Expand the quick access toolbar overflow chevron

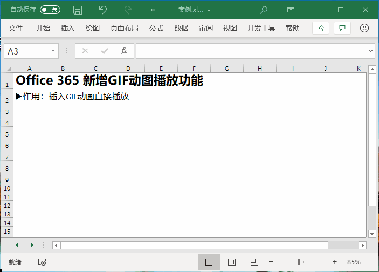pos(153,10)
